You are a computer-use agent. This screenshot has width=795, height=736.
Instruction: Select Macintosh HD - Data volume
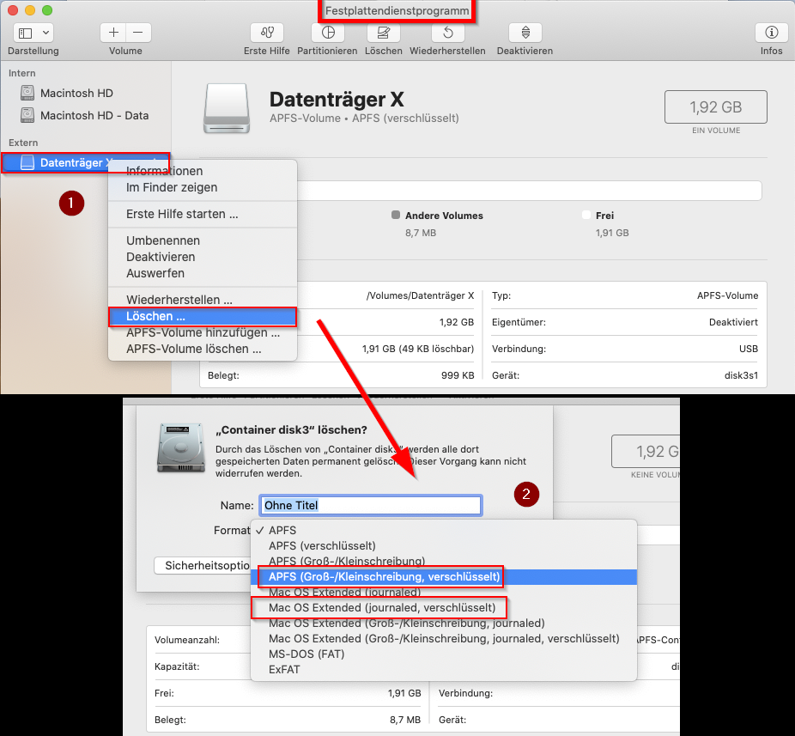(x=94, y=115)
